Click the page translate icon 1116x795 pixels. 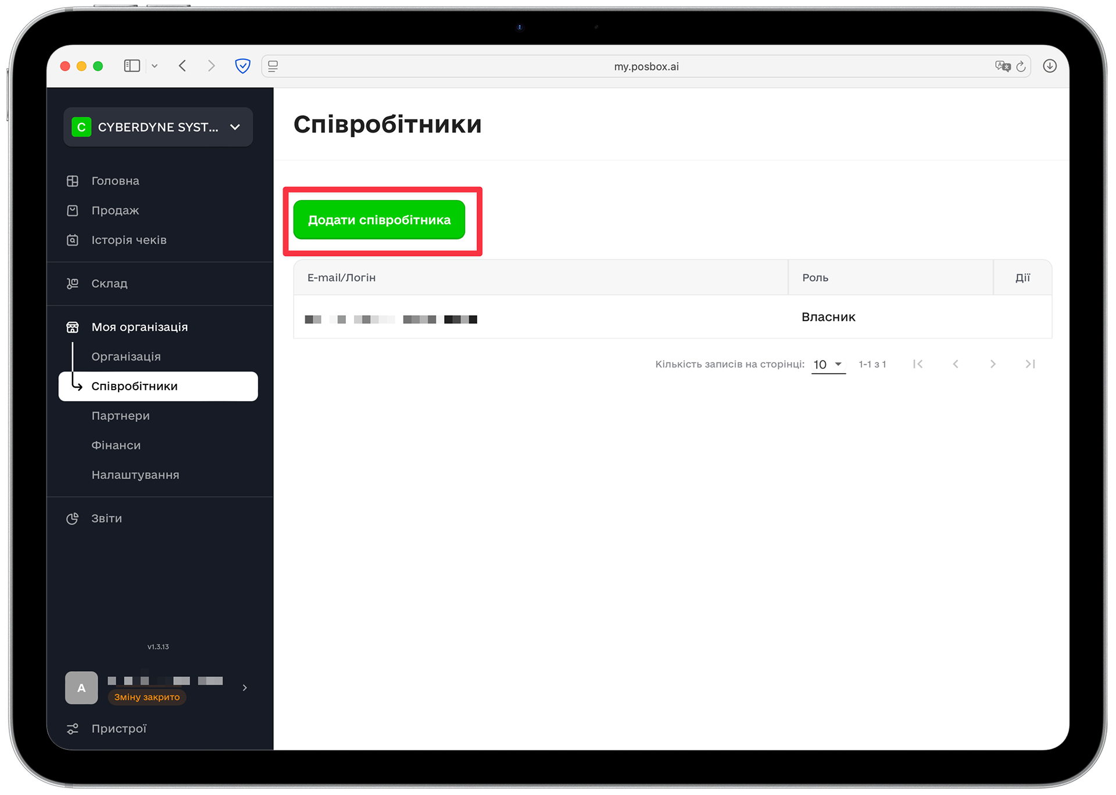coord(1003,66)
